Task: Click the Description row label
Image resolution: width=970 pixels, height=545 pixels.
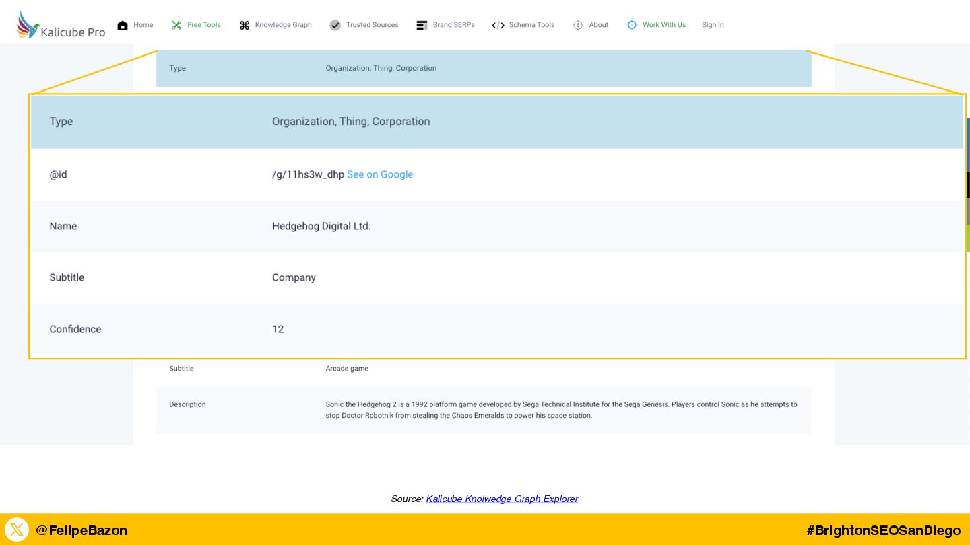Action: 187,404
